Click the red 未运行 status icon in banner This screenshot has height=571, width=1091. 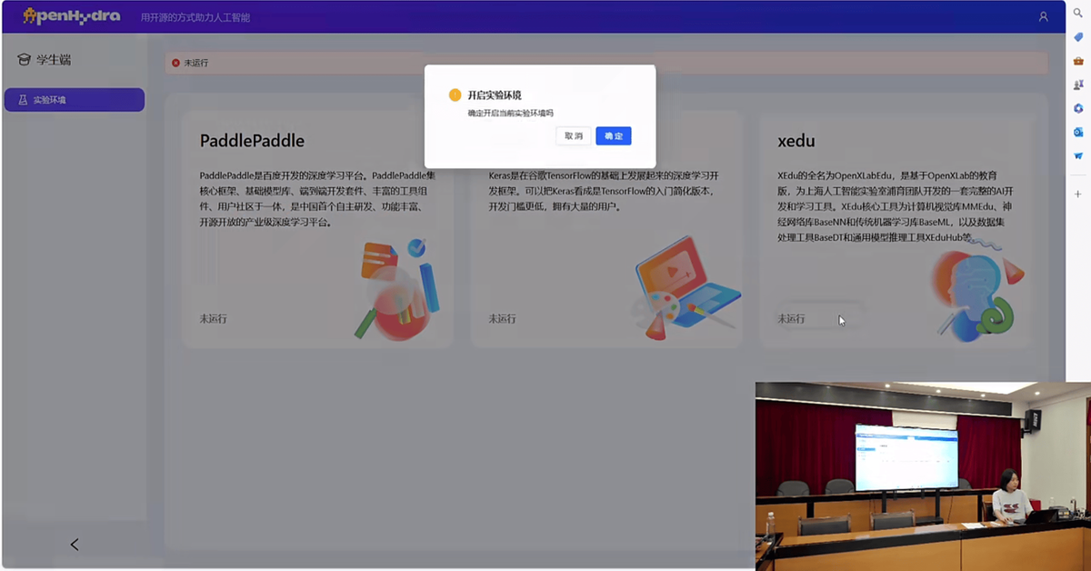[175, 63]
